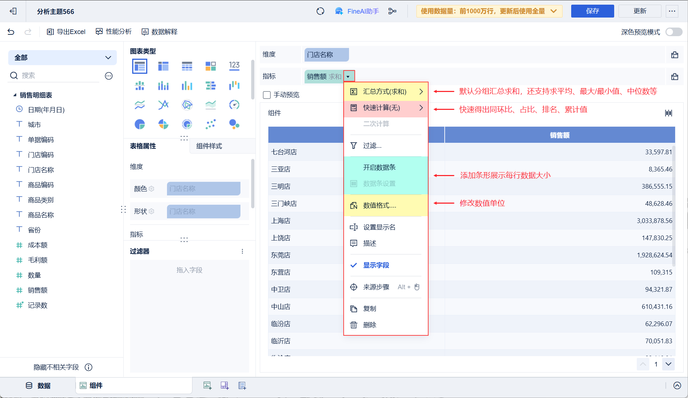Toggle the 深色预览模式 switch
688x398 pixels.
click(674, 32)
